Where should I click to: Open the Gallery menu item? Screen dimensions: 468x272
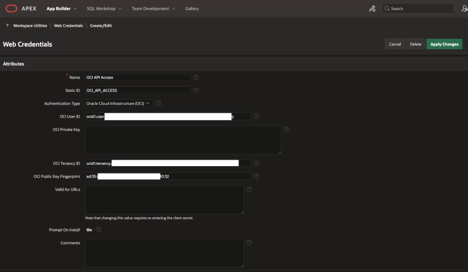coord(192,9)
